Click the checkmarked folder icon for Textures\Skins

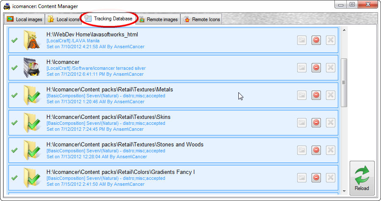click(x=32, y=123)
